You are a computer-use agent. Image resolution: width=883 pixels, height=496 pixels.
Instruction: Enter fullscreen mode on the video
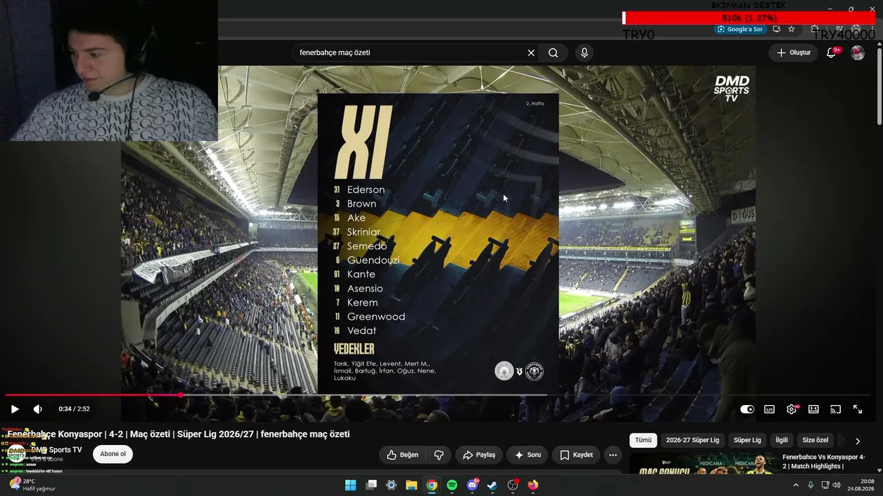[x=857, y=409]
